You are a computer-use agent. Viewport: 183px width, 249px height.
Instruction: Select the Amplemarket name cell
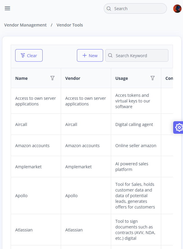(36, 166)
